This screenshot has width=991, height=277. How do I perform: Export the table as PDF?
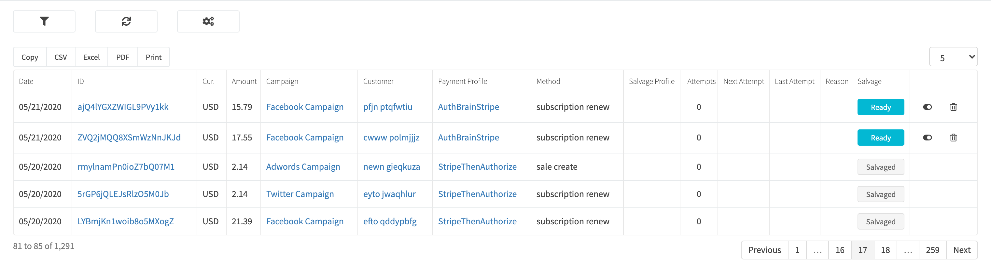(123, 57)
